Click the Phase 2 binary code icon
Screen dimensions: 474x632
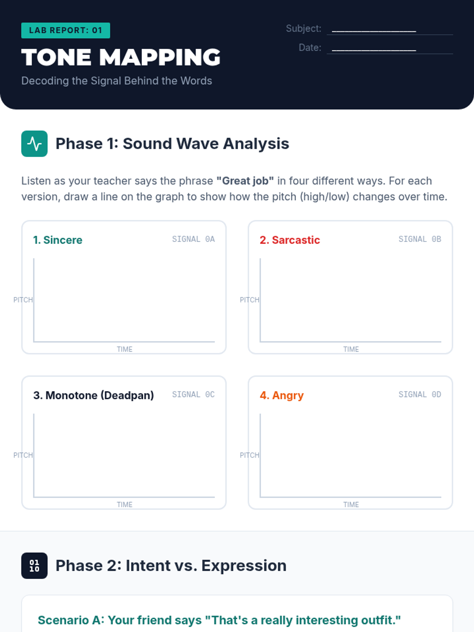[x=34, y=566]
